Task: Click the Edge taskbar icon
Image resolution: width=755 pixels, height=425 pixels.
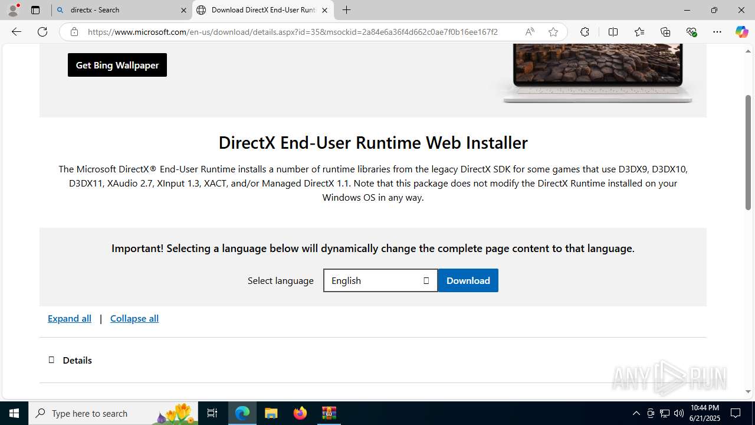Action: (242, 413)
